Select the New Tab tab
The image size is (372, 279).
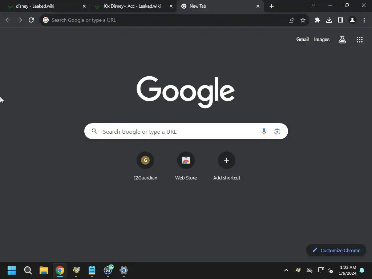[x=220, y=6]
